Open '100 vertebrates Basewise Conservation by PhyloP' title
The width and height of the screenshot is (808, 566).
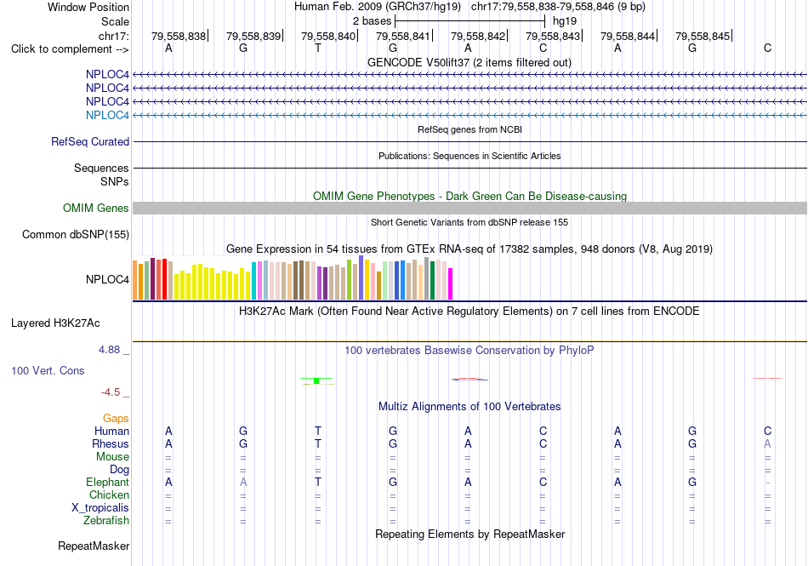[469, 351]
